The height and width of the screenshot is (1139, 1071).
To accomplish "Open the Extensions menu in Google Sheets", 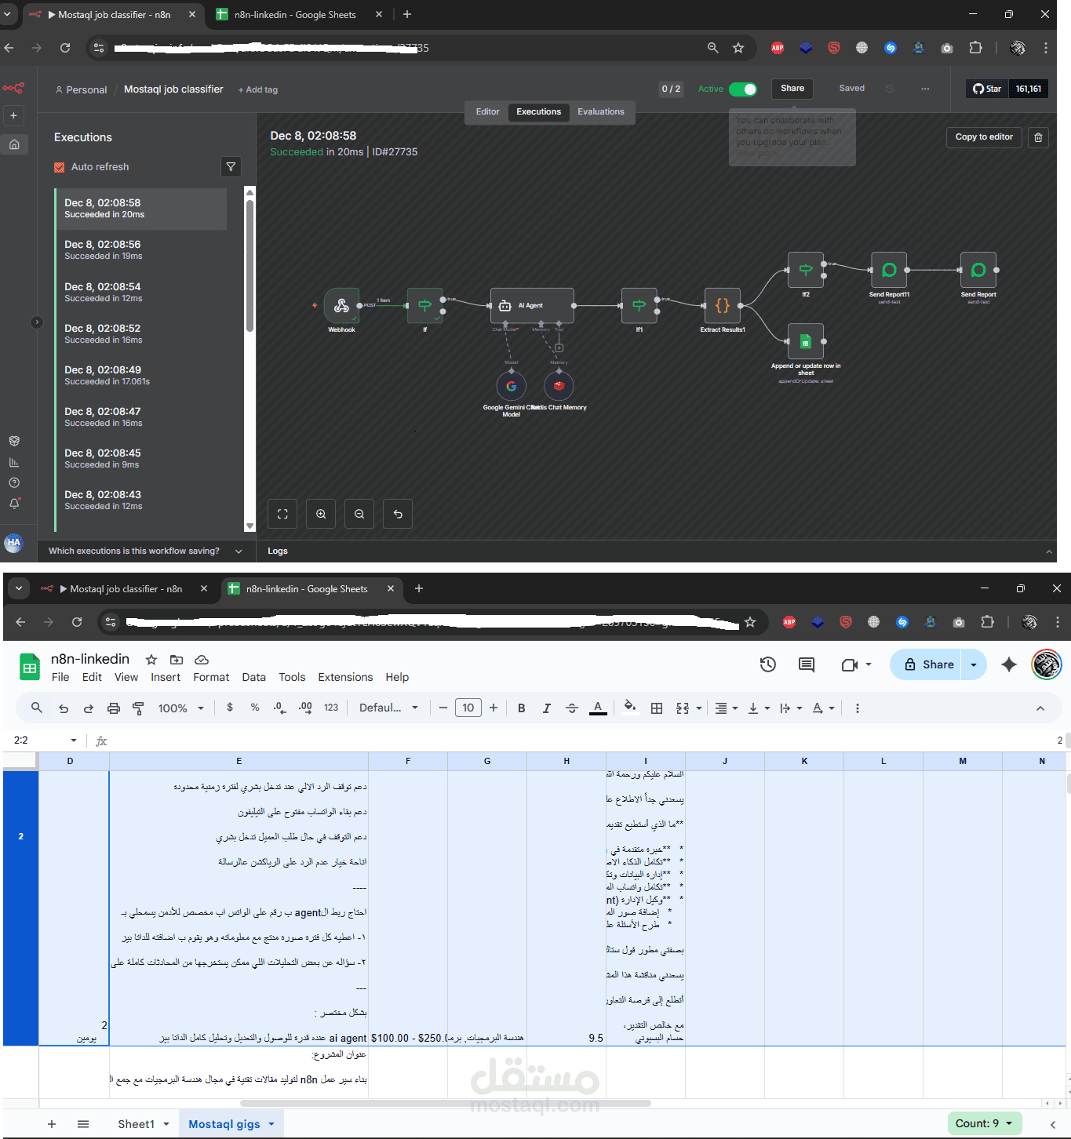I will (345, 677).
